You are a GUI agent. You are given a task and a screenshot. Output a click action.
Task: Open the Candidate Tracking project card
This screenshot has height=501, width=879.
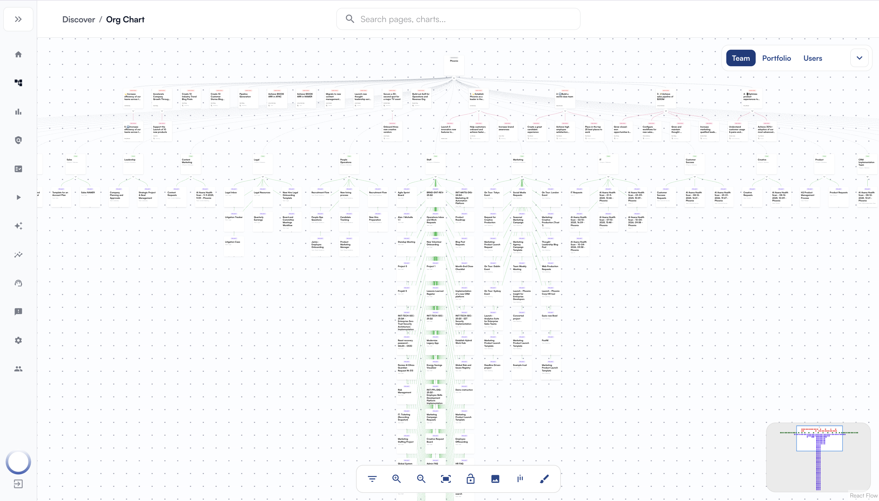point(349,222)
